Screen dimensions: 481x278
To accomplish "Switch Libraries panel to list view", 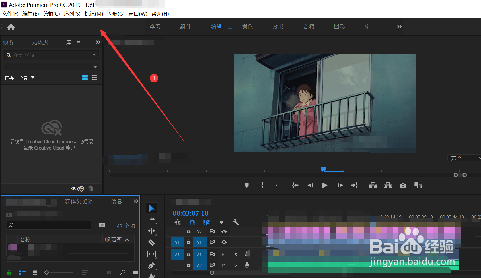I will coord(94,78).
